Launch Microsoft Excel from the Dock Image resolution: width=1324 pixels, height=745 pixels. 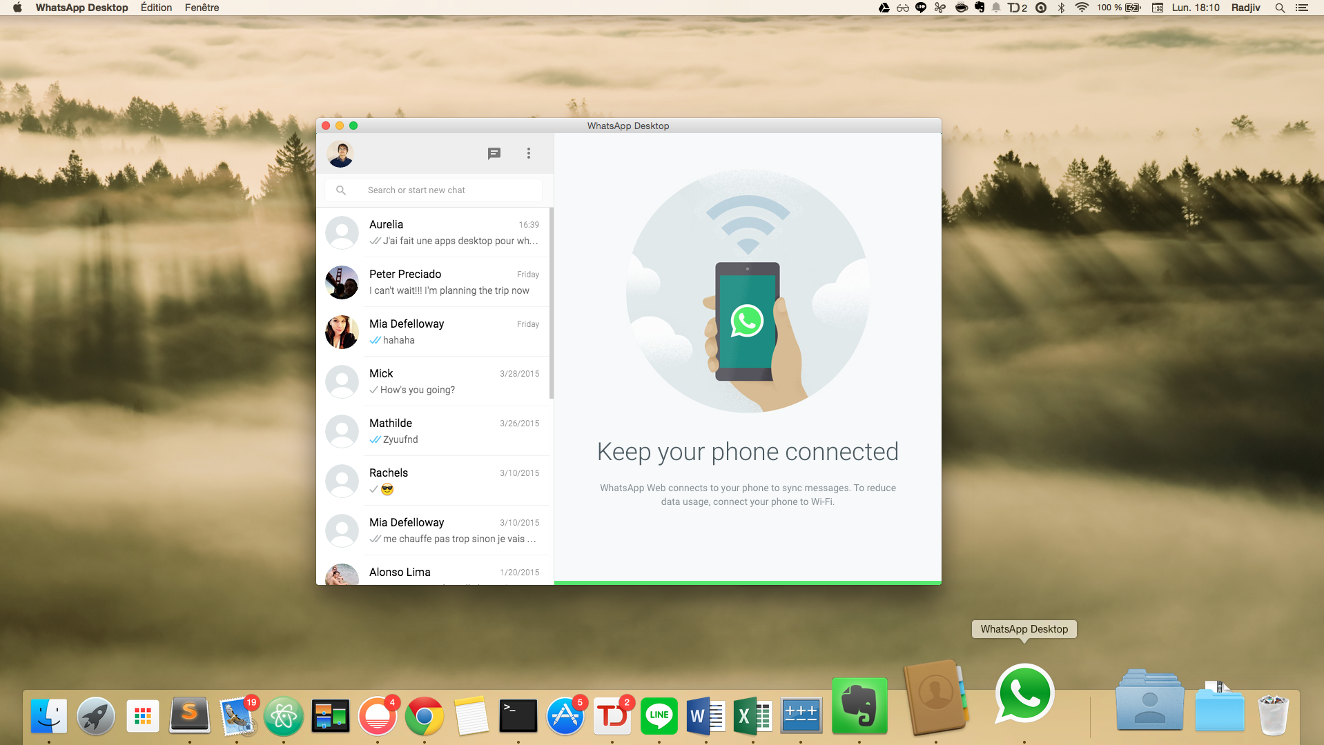tap(752, 715)
